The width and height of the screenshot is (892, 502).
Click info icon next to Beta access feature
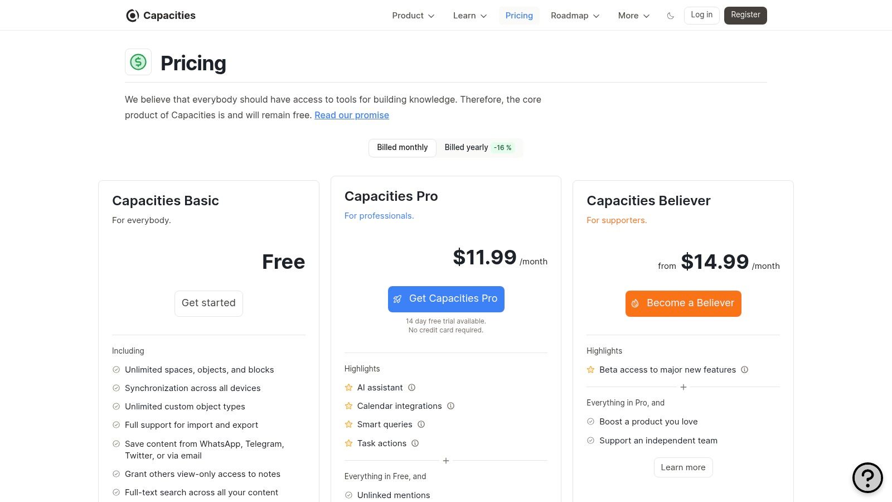(x=745, y=370)
